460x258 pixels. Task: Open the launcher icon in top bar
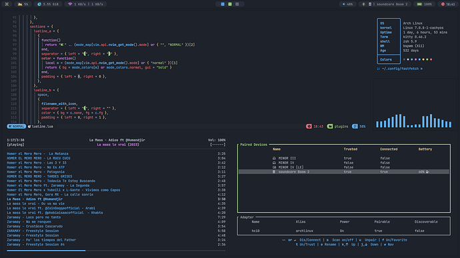[x=7, y=4]
